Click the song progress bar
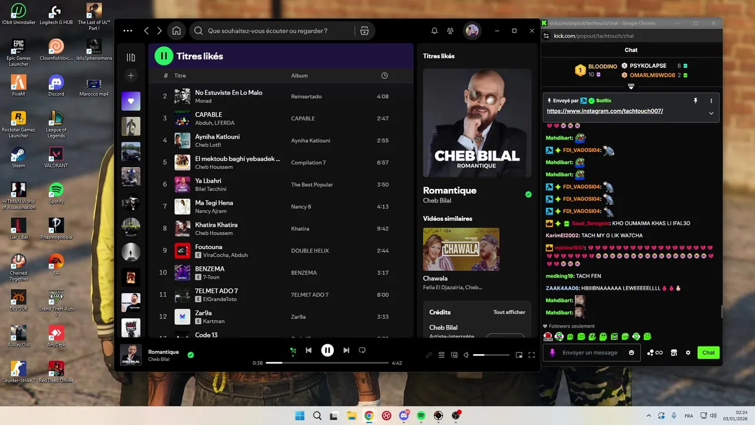 [327, 363]
